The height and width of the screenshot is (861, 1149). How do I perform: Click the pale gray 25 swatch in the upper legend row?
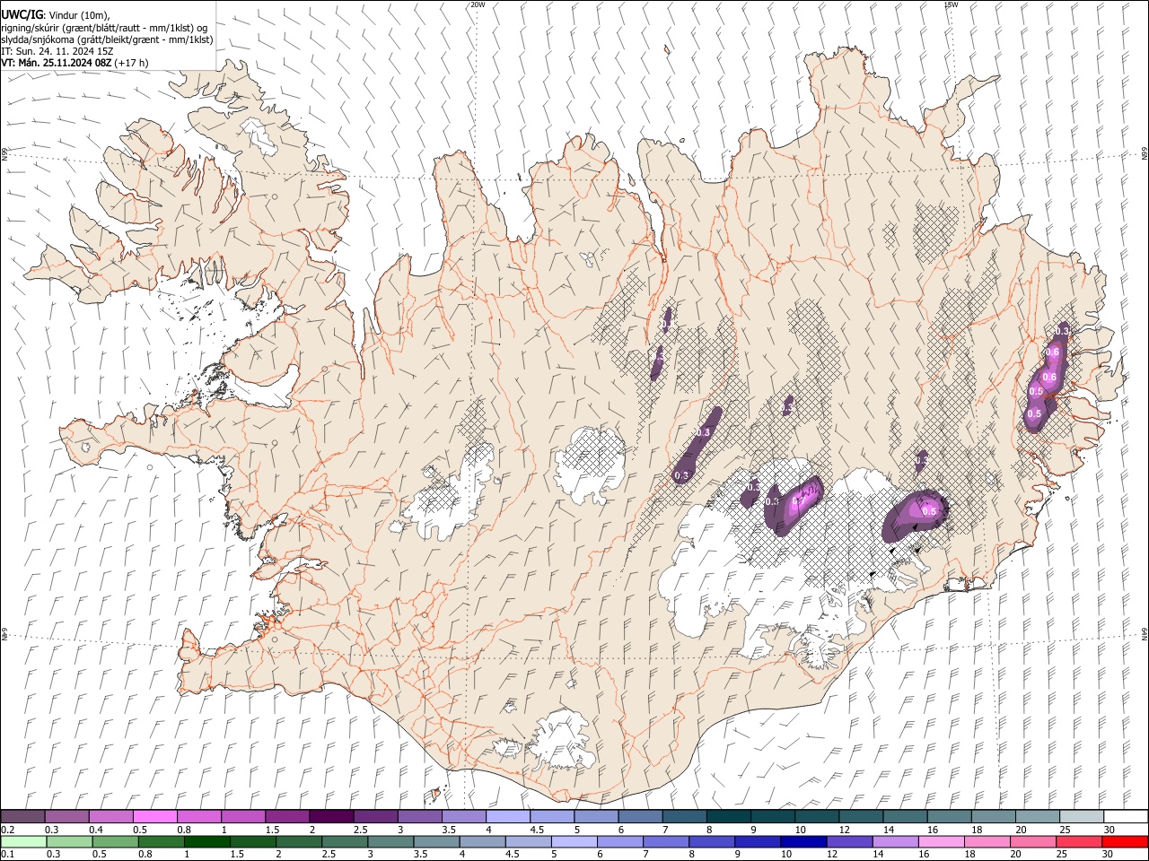[1081, 816]
